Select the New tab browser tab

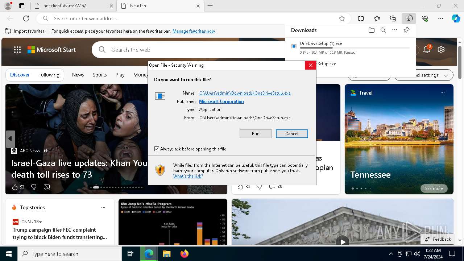[160, 6]
